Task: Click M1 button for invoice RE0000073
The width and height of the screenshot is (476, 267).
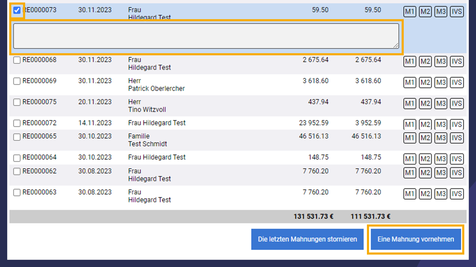Action: tap(409, 12)
